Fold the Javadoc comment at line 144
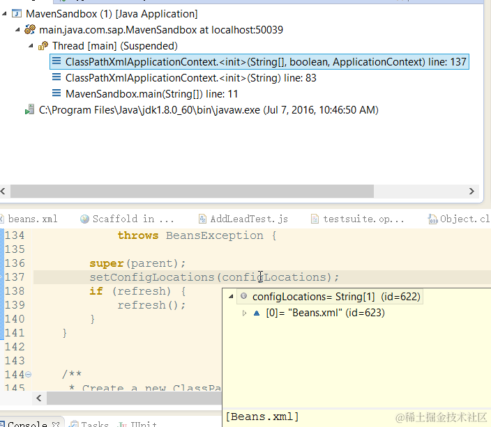The width and height of the screenshot is (491, 427). coord(28,374)
